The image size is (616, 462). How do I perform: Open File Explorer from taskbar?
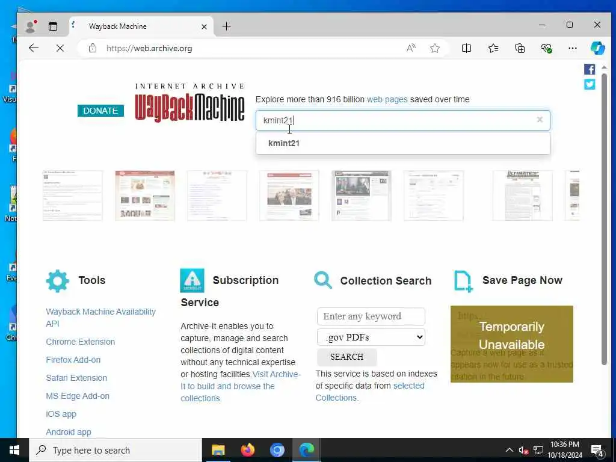[x=218, y=450]
